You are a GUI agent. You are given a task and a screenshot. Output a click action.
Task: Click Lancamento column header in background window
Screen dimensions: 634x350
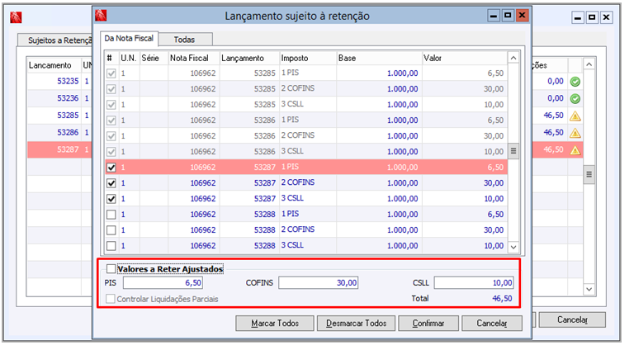coord(54,65)
